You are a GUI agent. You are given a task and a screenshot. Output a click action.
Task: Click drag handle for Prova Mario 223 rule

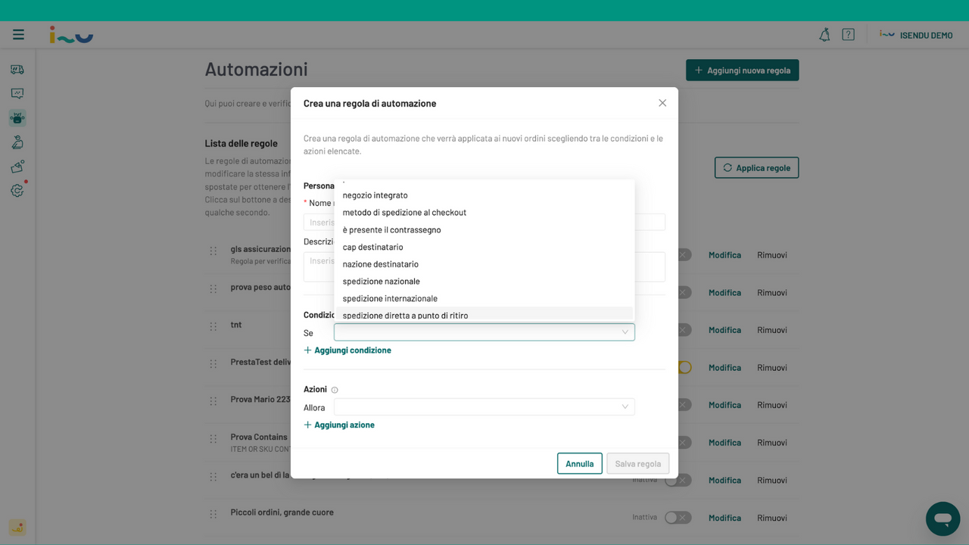213,401
